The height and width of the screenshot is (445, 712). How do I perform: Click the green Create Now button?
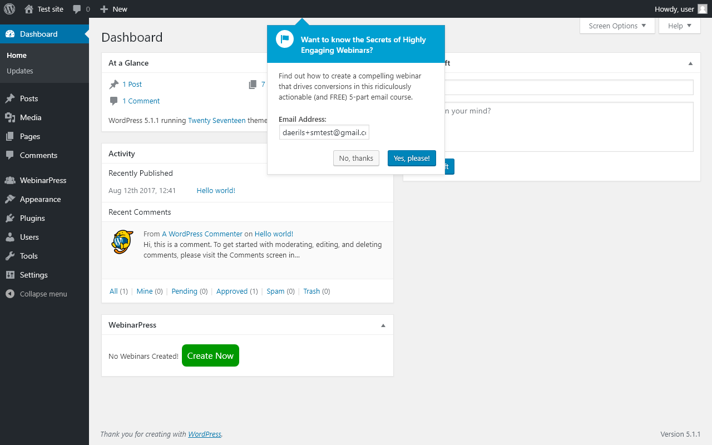click(210, 355)
